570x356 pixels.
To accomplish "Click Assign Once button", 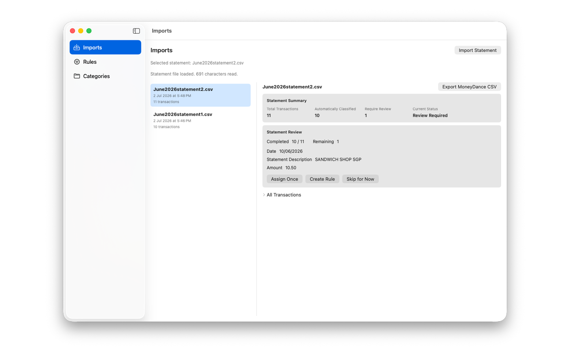I will click(285, 179).
